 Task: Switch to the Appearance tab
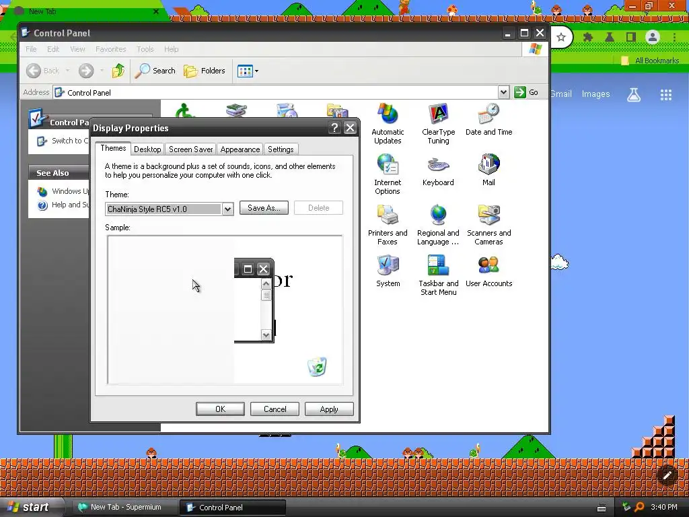click(x=240, y=149)
